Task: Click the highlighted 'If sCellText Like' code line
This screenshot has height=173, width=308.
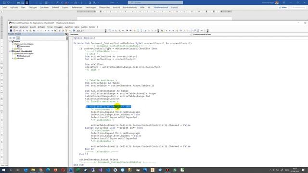Action: [x=108, y=107]
